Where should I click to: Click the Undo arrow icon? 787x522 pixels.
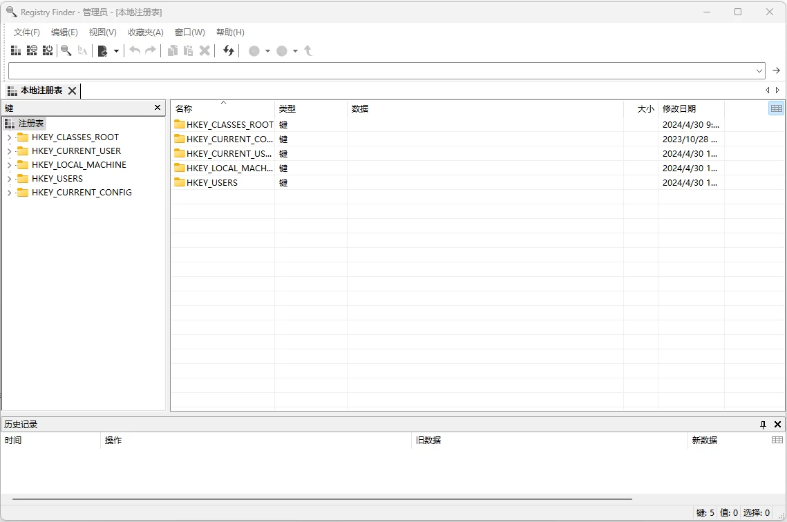pos(135,50)
